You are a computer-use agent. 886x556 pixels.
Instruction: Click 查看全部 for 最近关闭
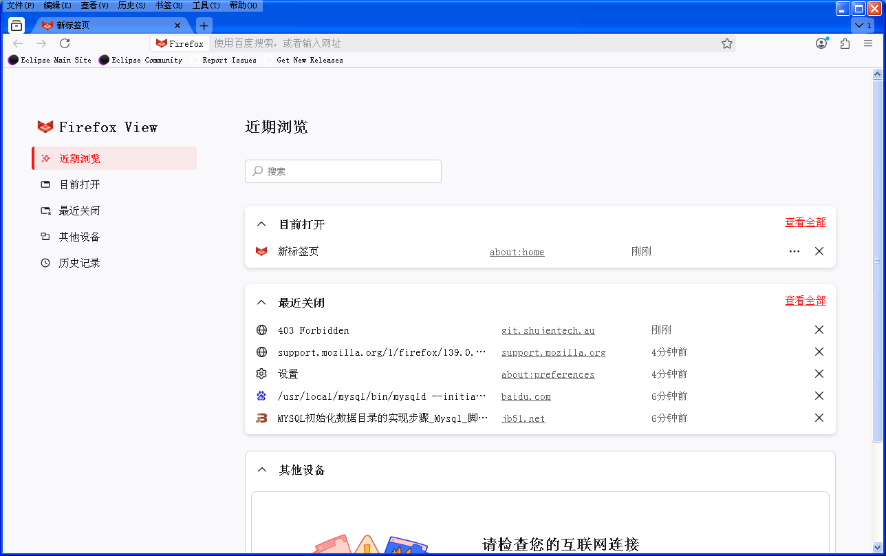tap(806, 301)
